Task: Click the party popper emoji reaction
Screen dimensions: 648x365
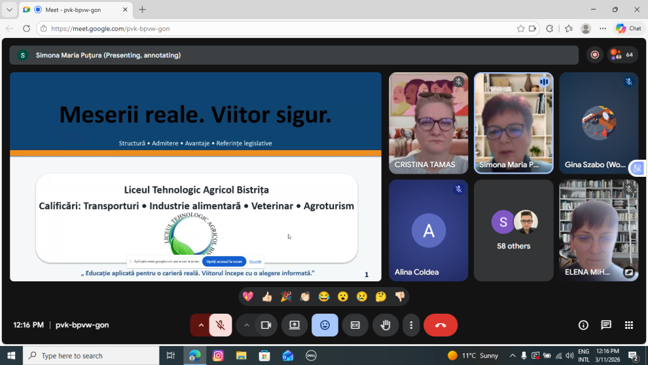Action: pyautogui.click(x=286, y=297)
